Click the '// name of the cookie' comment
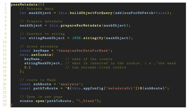This screenshot has width=188, height=110. (x=89, y=59)
